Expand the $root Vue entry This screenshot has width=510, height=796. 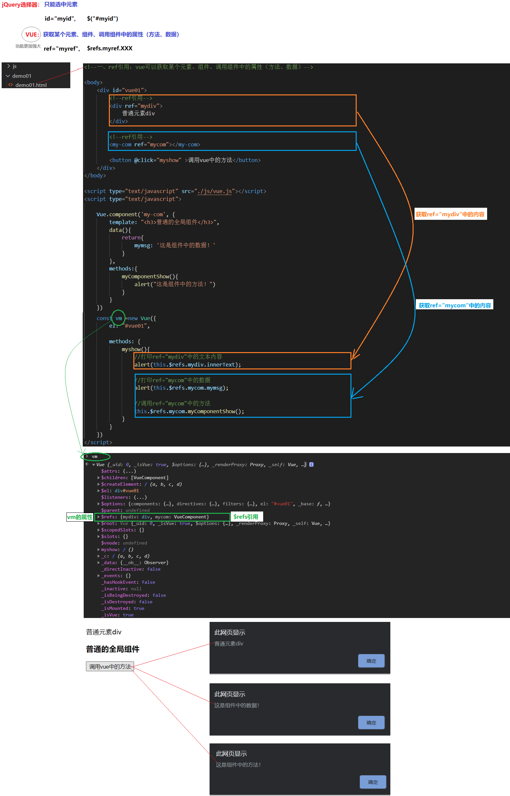(x=99, y=523)
